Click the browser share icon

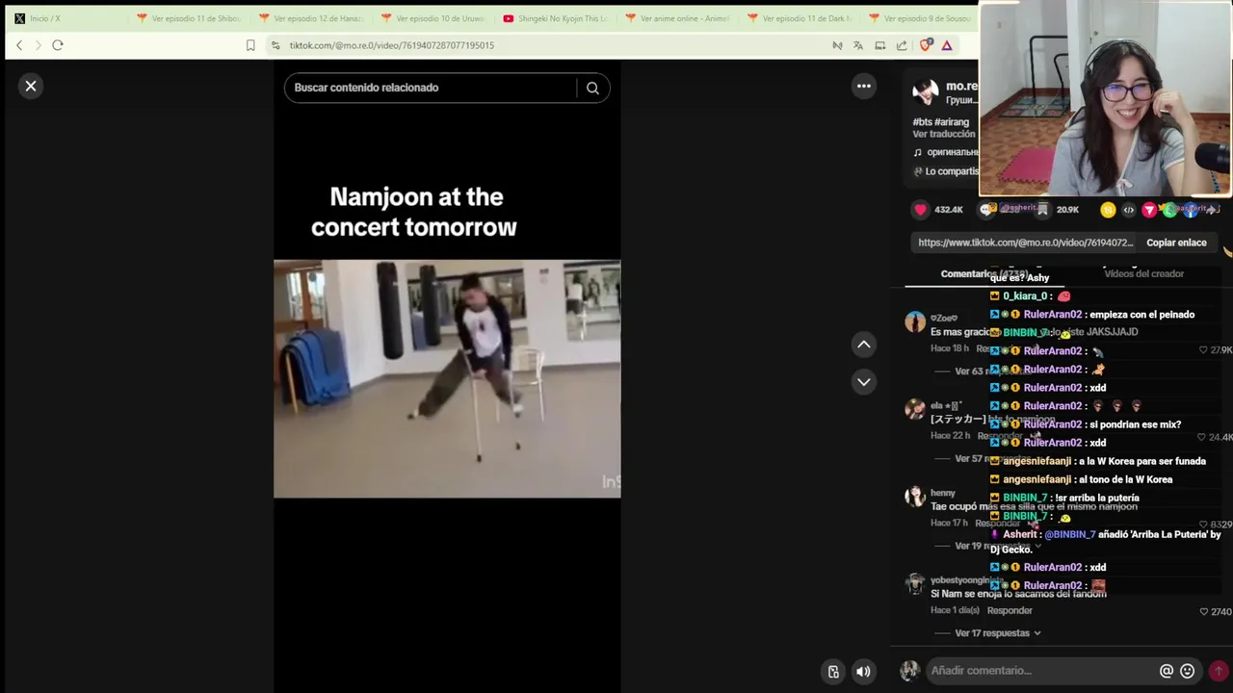point(902,45)
